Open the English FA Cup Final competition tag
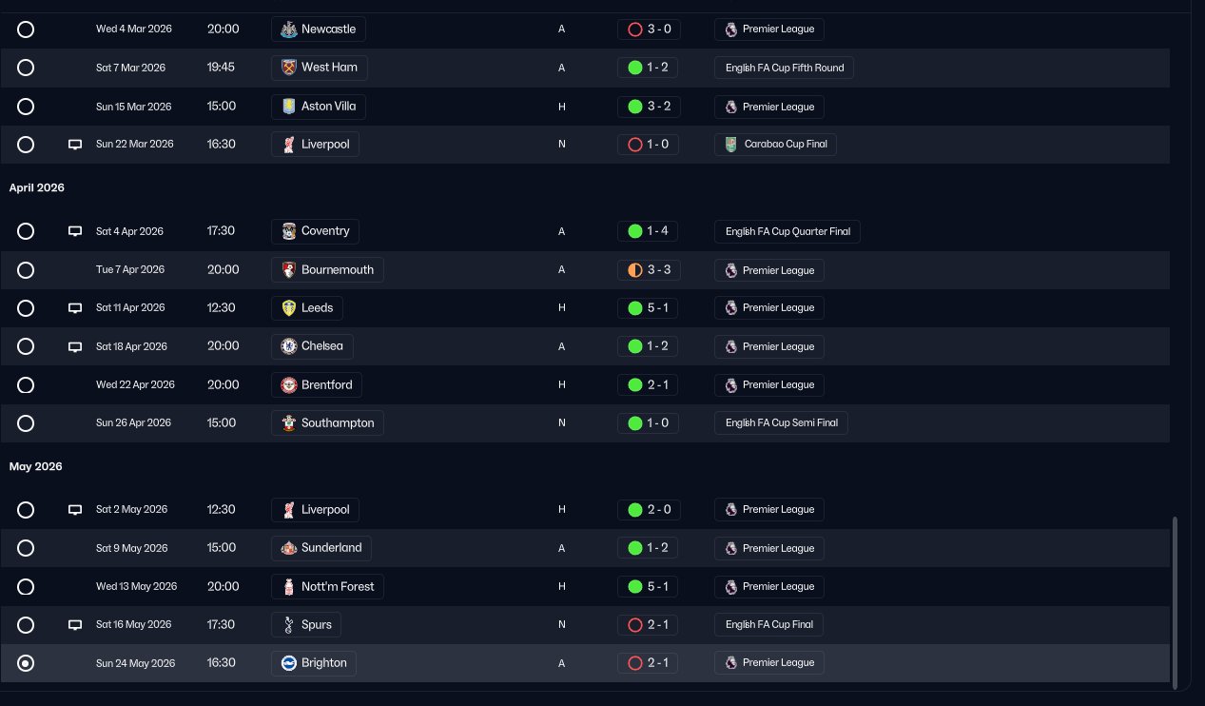 (769, 624)
